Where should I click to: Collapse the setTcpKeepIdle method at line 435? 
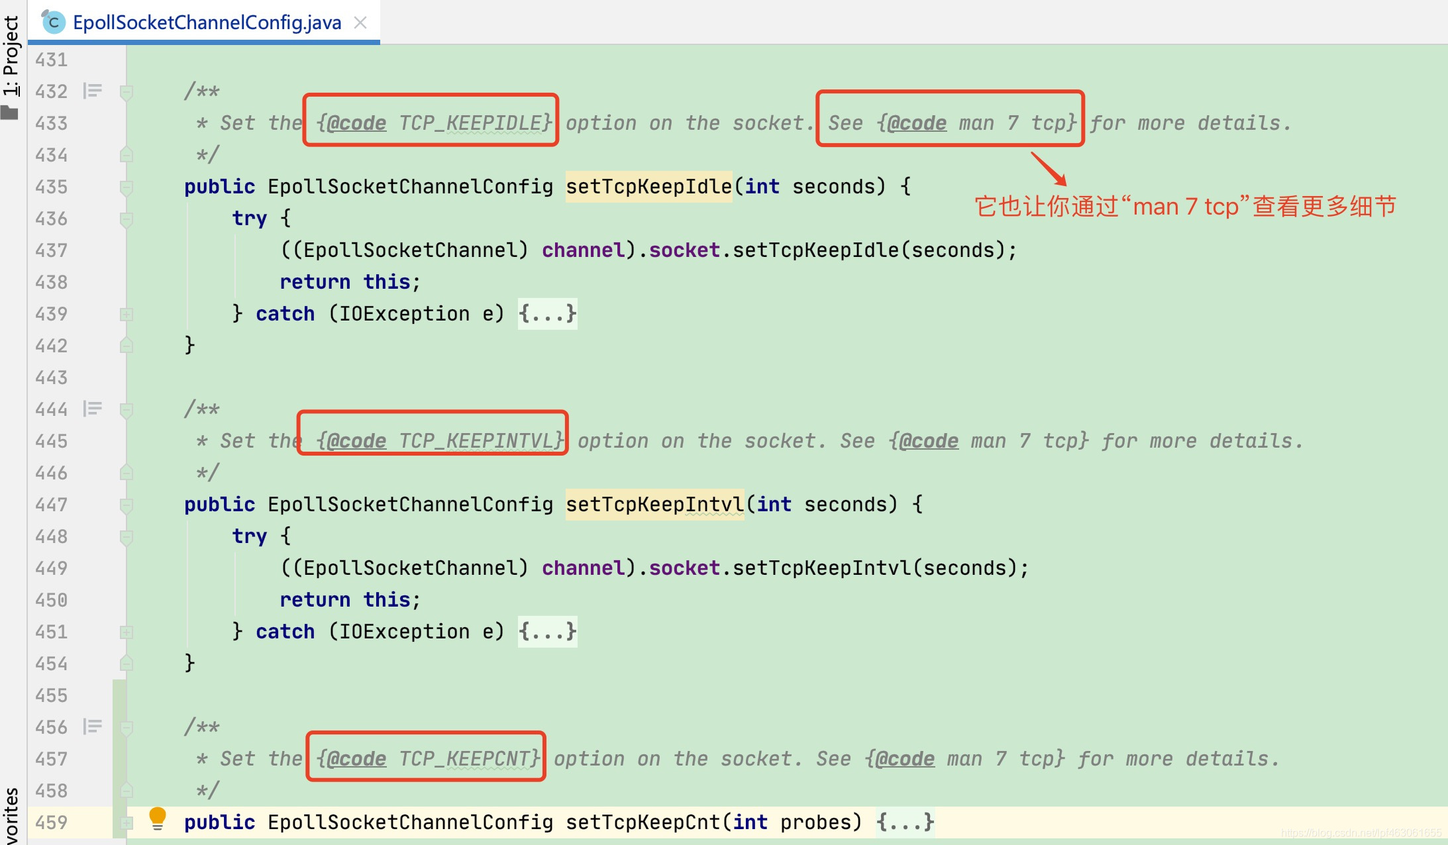[x=126, y=187]
